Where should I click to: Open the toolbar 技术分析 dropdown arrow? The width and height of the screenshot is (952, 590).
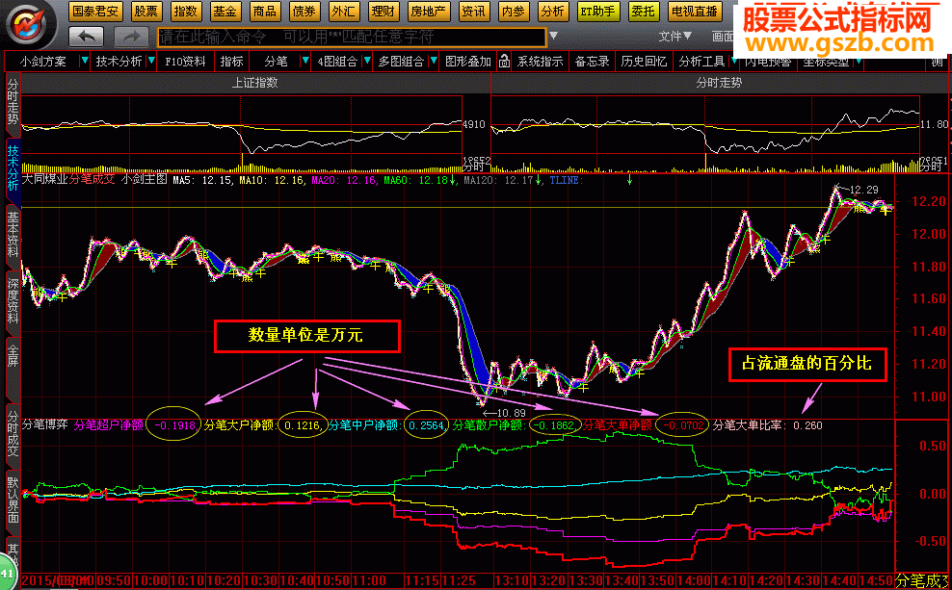[151, 62]
